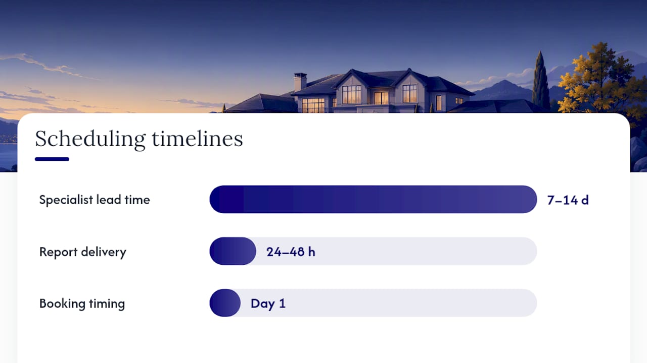The width and height of the screenshot is (647, 363).
Task: Select the Booking timing label
Action: pyautogui.click(x=82, y=304)
